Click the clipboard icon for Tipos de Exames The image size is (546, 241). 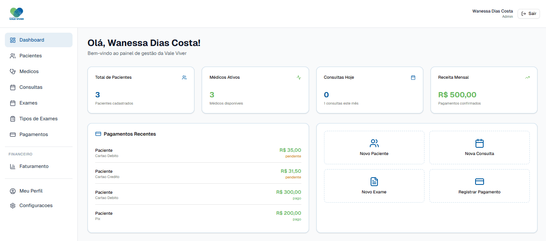pos(13,119)
